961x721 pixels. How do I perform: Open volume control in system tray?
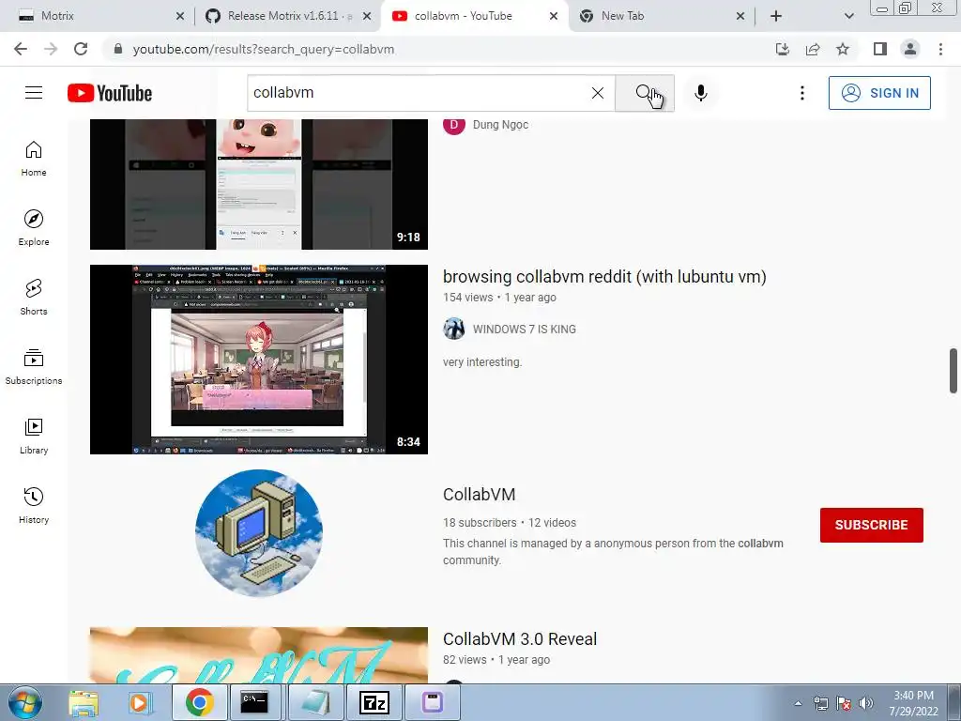(866, 703)
